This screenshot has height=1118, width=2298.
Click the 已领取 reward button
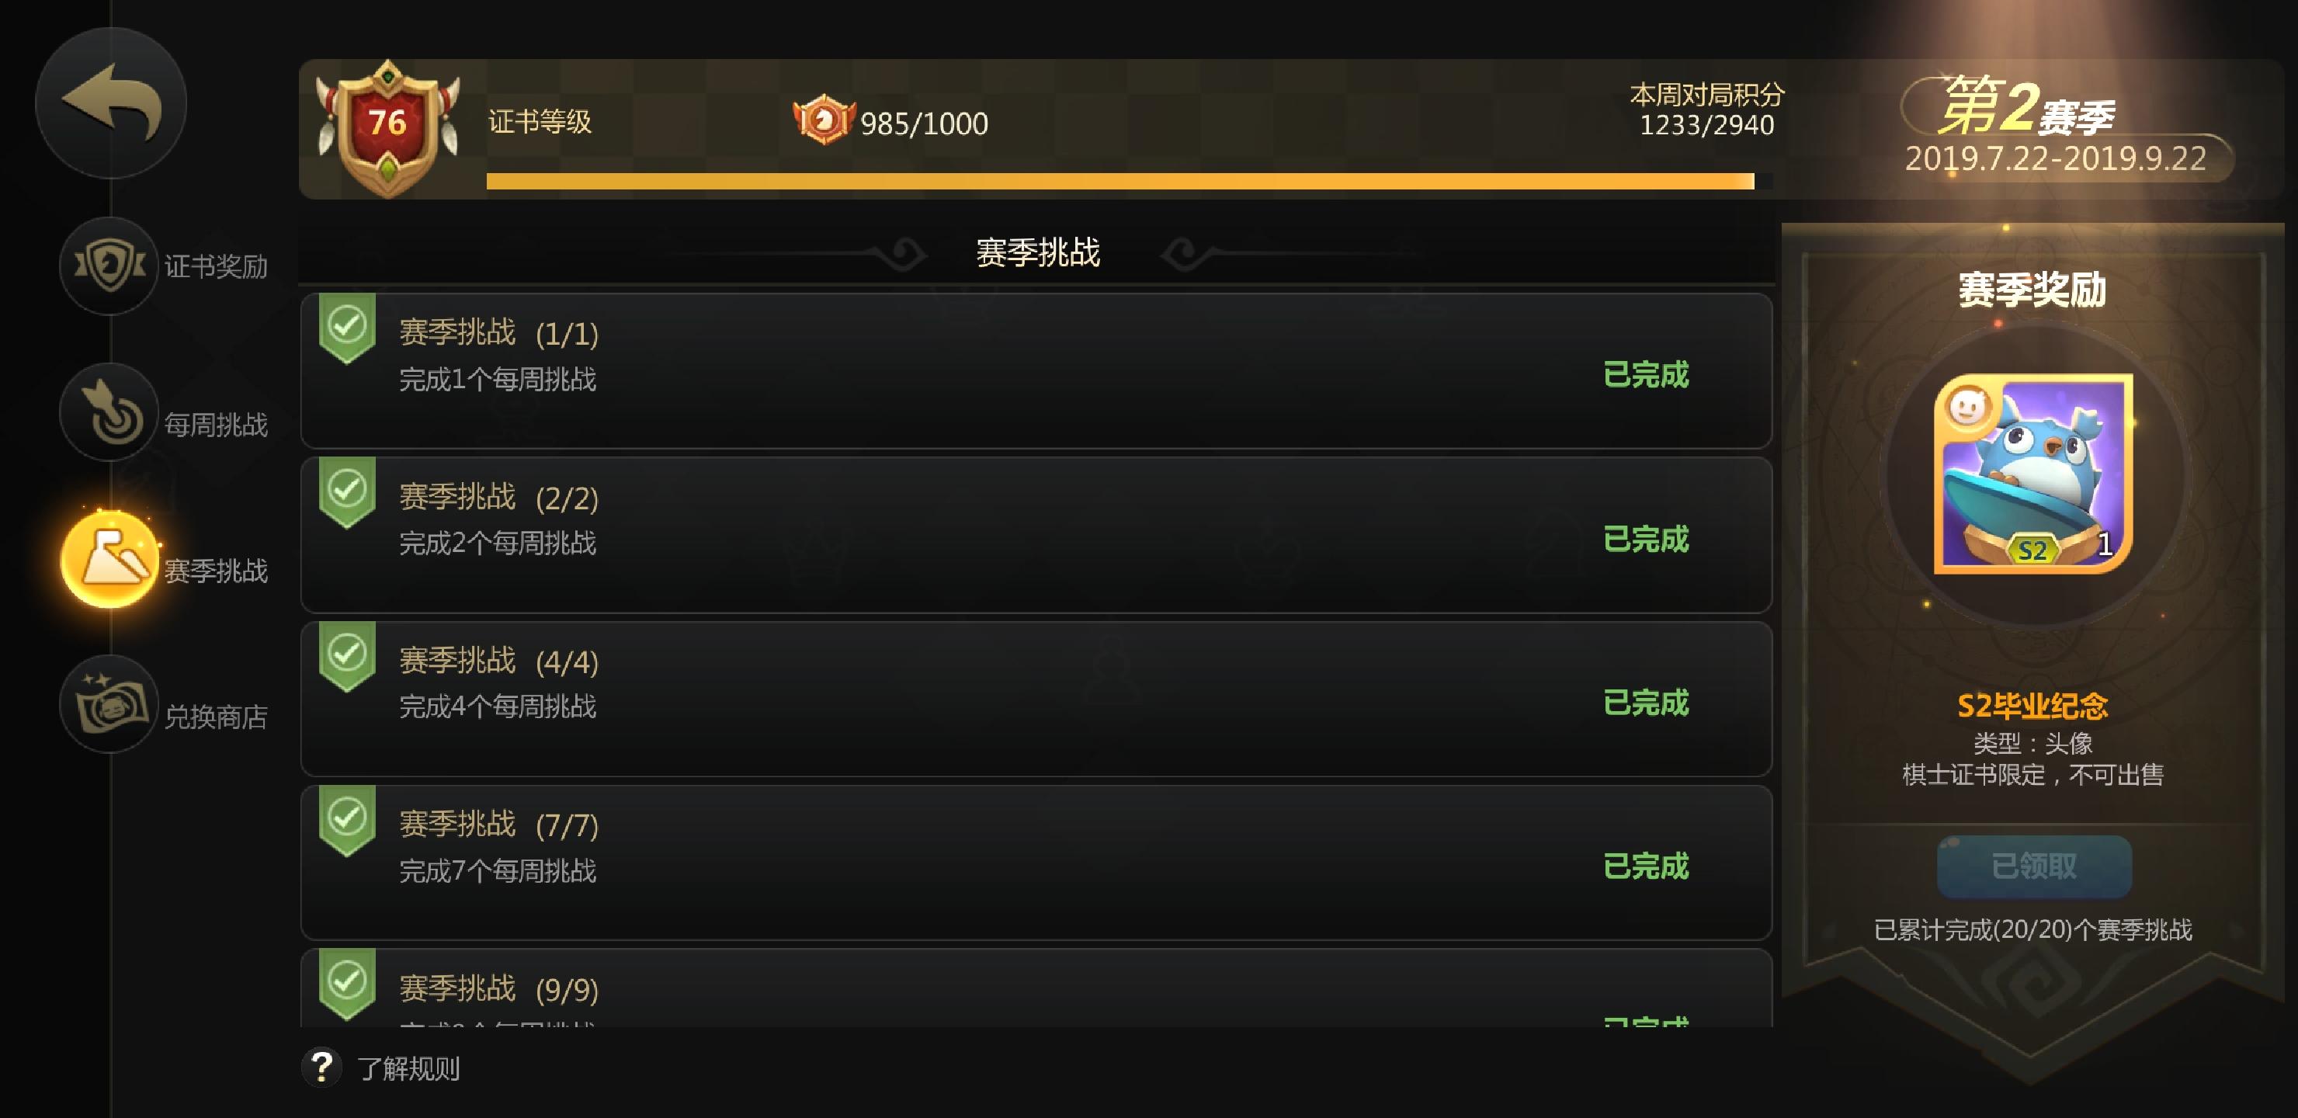[x=2034, y=866]
